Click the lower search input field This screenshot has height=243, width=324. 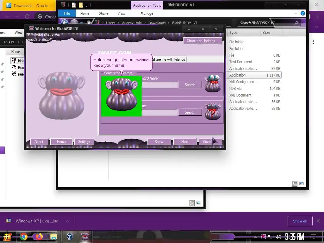pos(159,112)
